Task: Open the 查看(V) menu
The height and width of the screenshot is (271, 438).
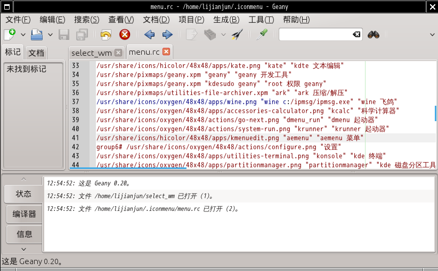Action: (x=121, y=20)
